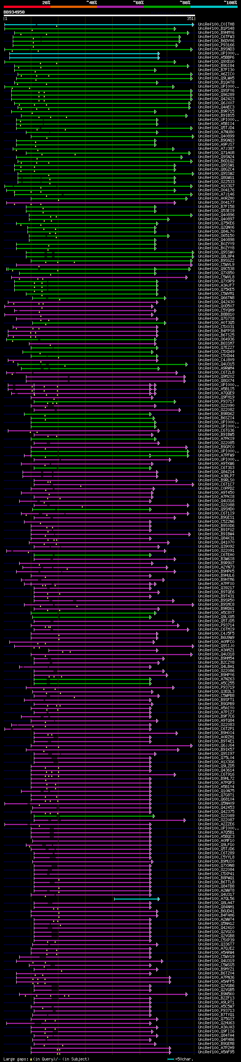Select hit label UniRef100_Q42430
Image resolution: width=241 pixels, height=1062 pixels.
tap(216, 302)
